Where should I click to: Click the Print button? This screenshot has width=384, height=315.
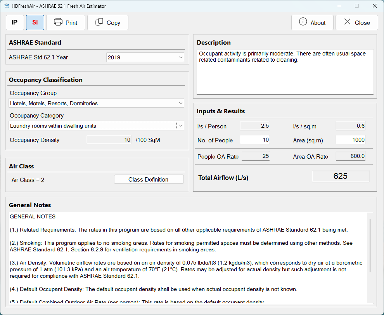click(66, 22)
